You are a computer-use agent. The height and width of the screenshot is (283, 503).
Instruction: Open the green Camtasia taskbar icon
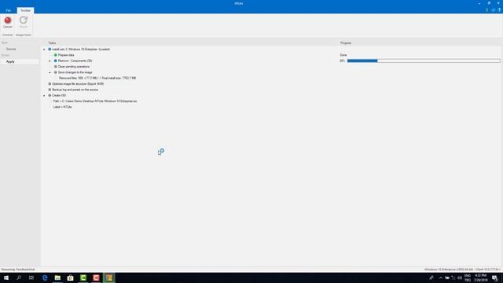click(83, 277)
